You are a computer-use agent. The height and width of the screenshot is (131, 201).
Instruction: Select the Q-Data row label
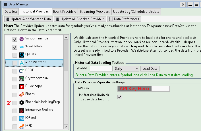click(31, 54)
